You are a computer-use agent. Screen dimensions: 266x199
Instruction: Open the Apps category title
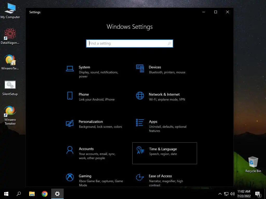click(x=153, y=122)
